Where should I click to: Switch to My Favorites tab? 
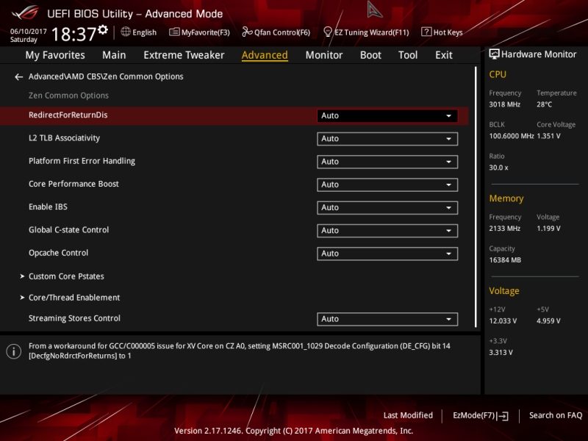coord(55,55)
